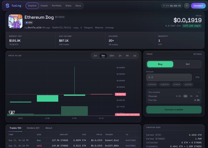This screenshot has height=148, width=208.
Task: Switch to the Sell side
Action: click(188, 64)
